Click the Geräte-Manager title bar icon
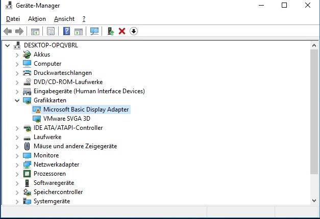 point(9,5)
